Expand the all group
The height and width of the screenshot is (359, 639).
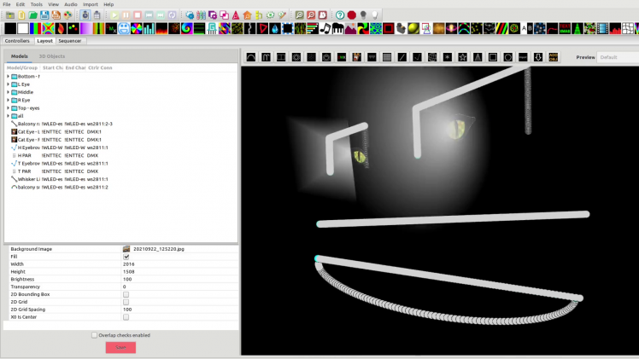pyautogui.click(x=9, y=116)
